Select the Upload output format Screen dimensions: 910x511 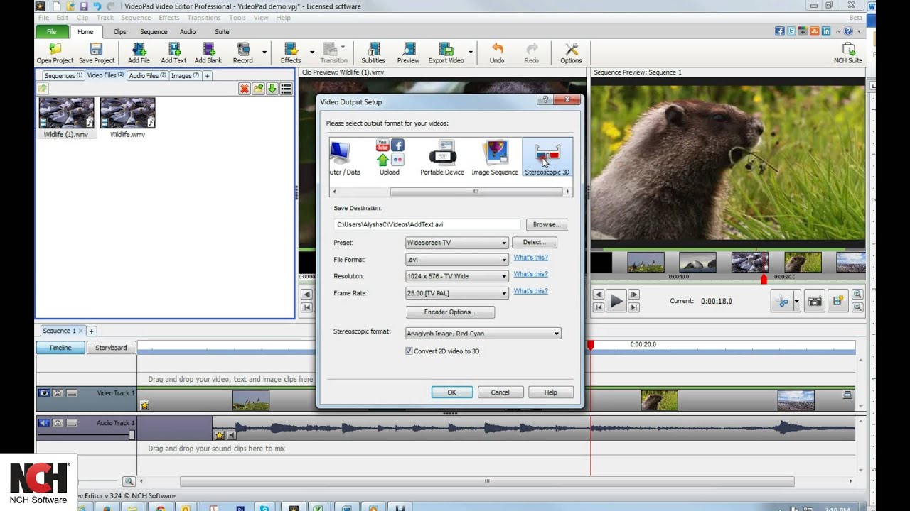(390, 158)
